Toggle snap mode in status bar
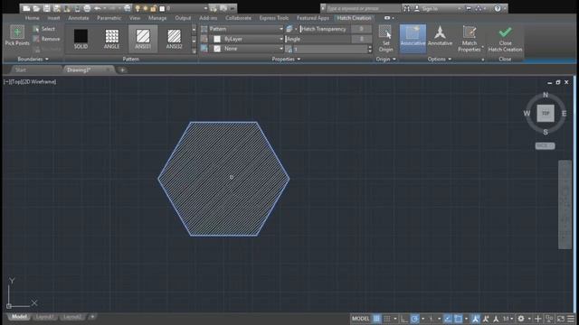Screen dimensions: 579x325 pos(387,319)
